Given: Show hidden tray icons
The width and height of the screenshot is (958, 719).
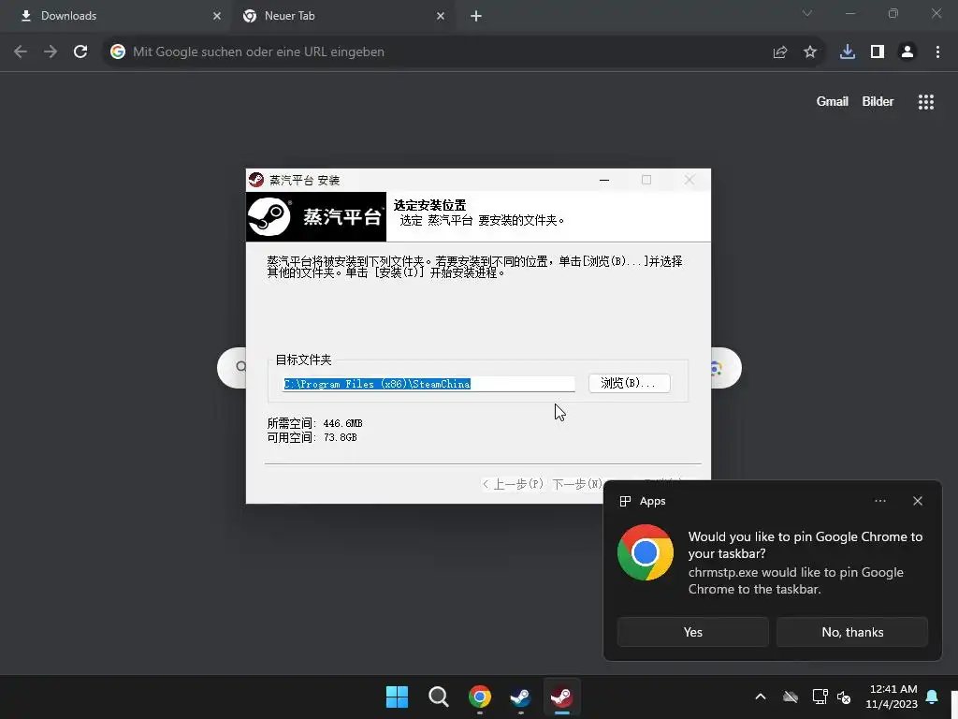Looking at the screenshot, I should [x=761, y=697].
